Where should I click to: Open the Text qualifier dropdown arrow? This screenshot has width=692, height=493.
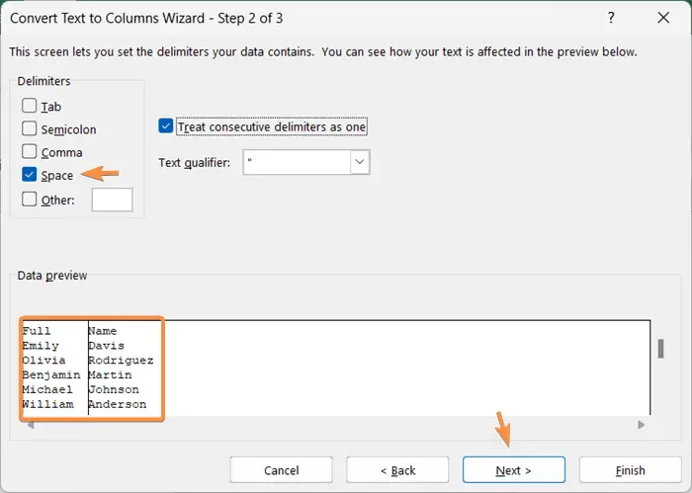coord(360,162)
